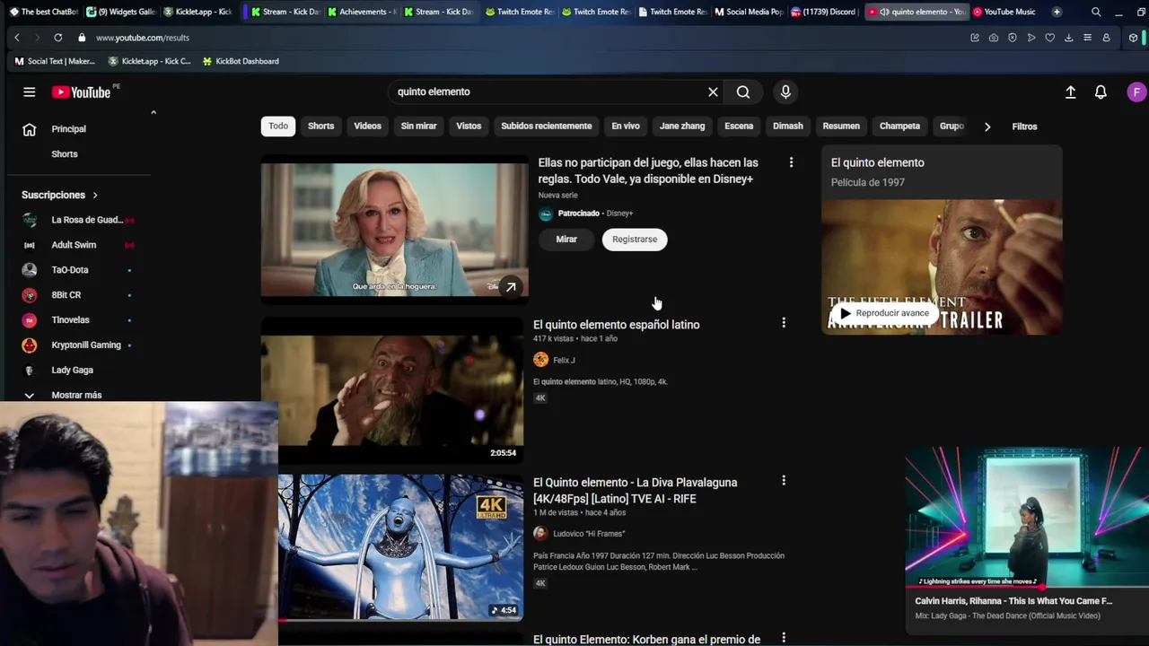Open a new browser tab
The width and height of the screenshot is (1149, 646).
click(1057, 12)
